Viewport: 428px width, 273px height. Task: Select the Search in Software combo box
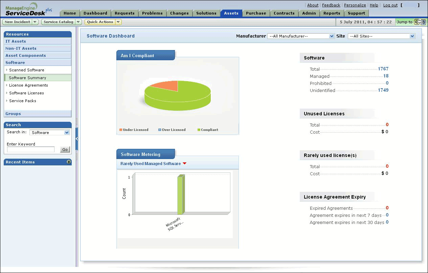click(49, 133)
